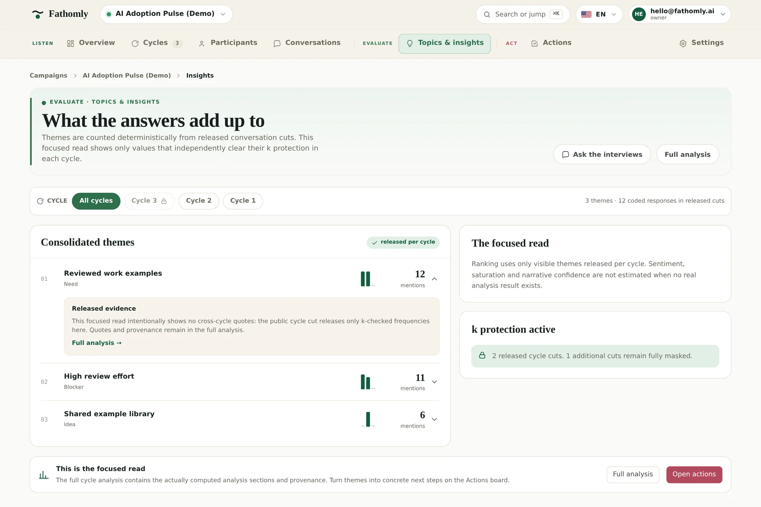Click the 11 mentions count
761x507 pixels.
pos(413,382)
